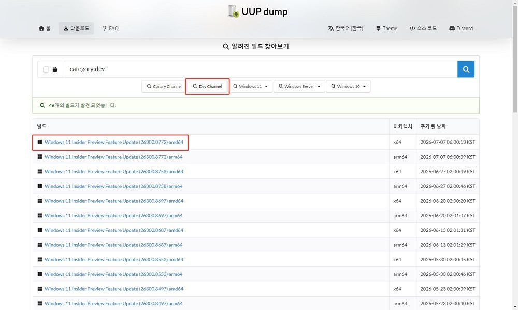518x310 pixels.
Task: Open build 26300.8497 amd64 link
Action: pyautogui.click(x=114, y=289)
